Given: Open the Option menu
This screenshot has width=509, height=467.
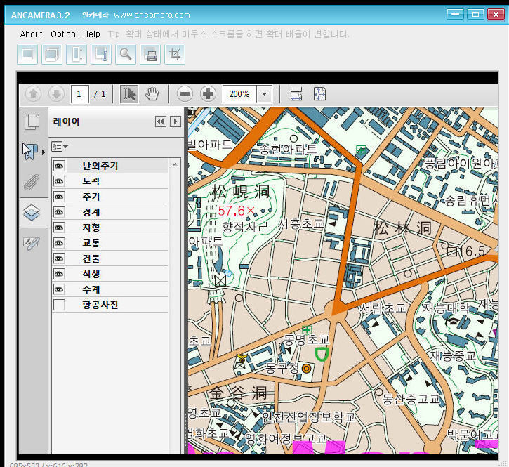Looking at the screenshot, I should (x=63, y=34).
